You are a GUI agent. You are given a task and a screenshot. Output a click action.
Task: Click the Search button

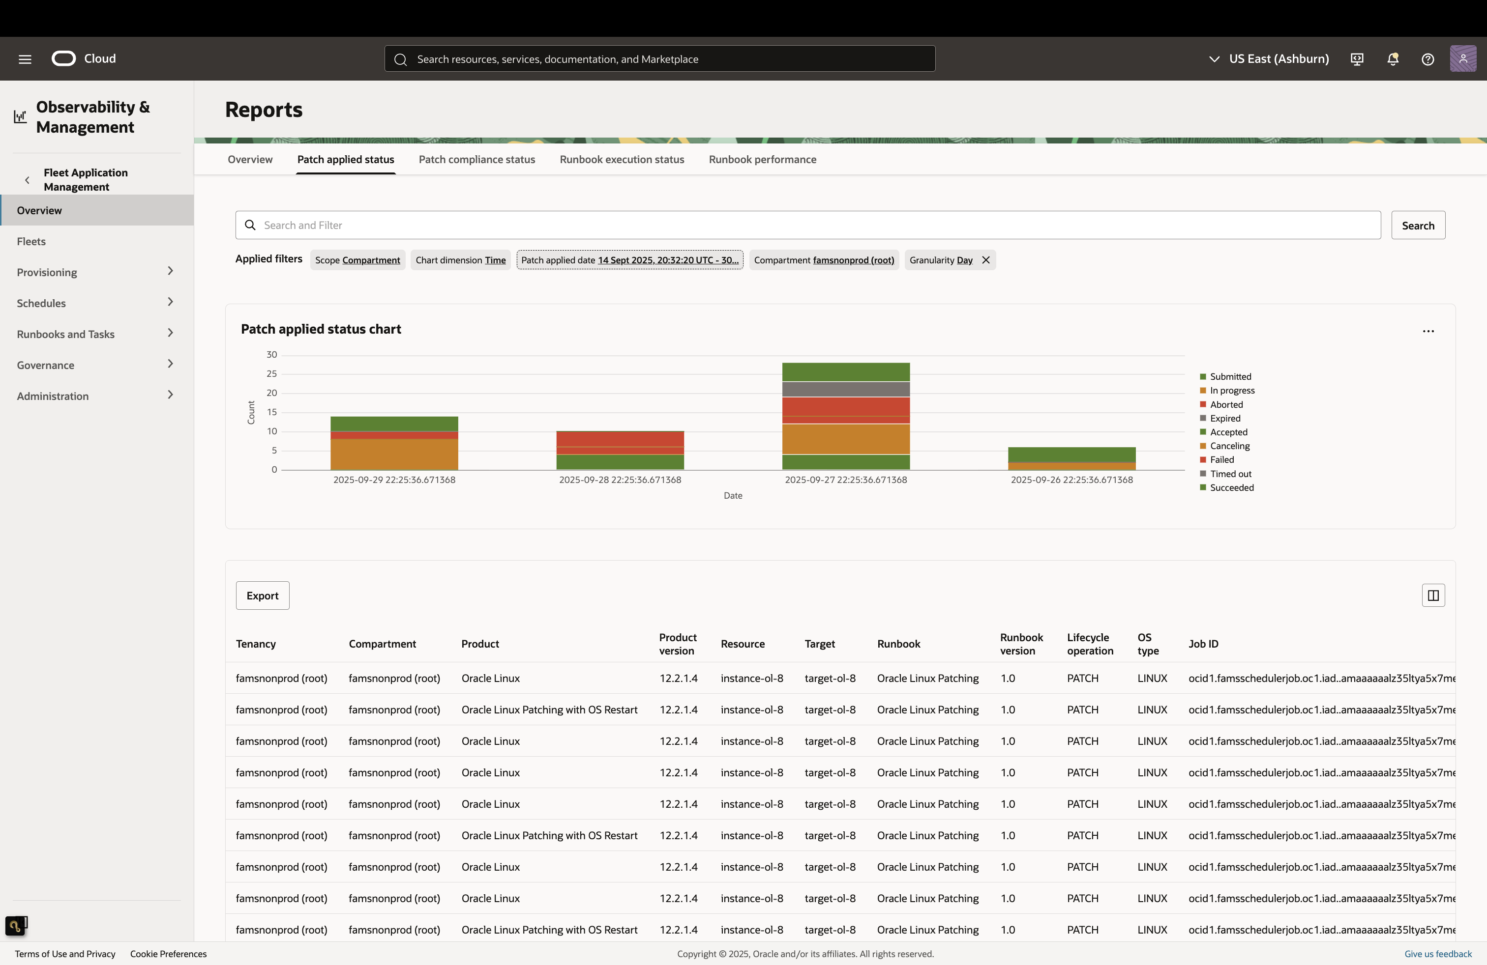point(1418,226)
